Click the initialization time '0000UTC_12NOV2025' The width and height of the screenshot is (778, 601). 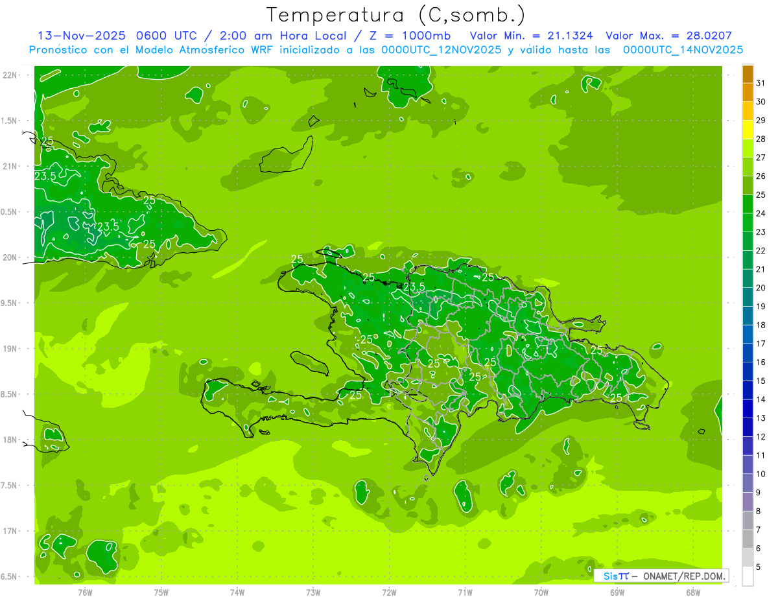coord(441,50)
